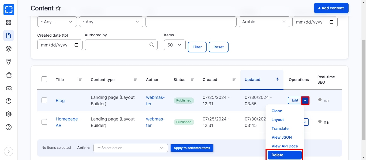Open the Appearance paintbrush icon in sidebar
The image size is (366, 160).
point(9,62)
